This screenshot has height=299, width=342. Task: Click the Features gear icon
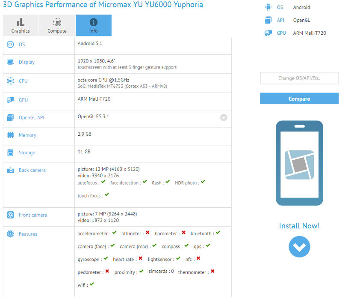pyautogui.click(x=10, y=234)
